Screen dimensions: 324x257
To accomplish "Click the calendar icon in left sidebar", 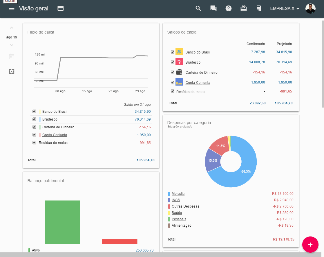I will [x=12, y=57].
